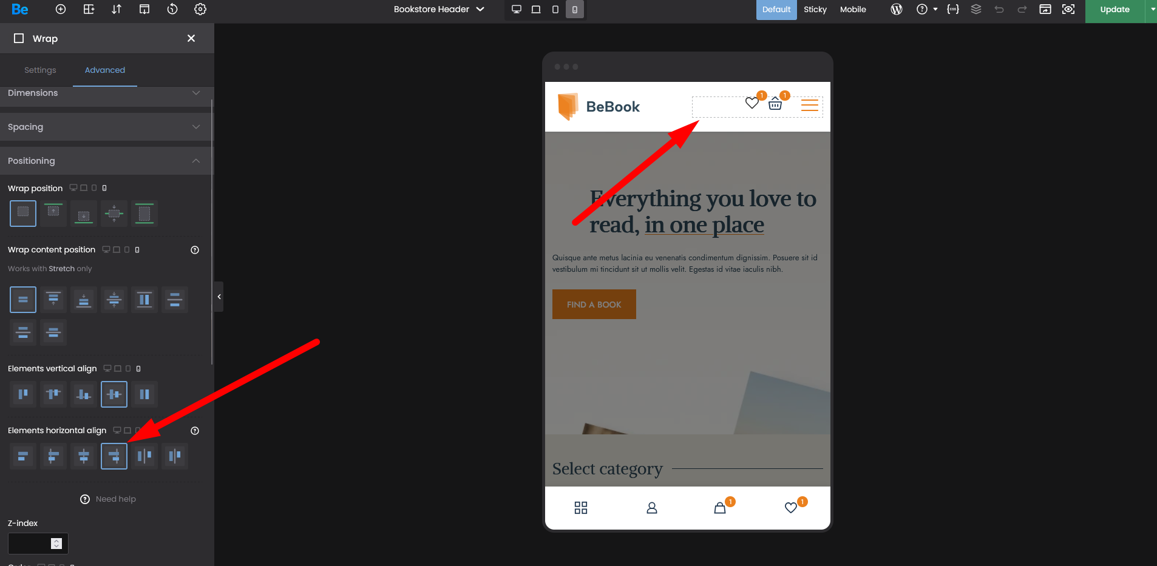Click the Need help link
1157x566 pixels.
(x=115, y=499)
